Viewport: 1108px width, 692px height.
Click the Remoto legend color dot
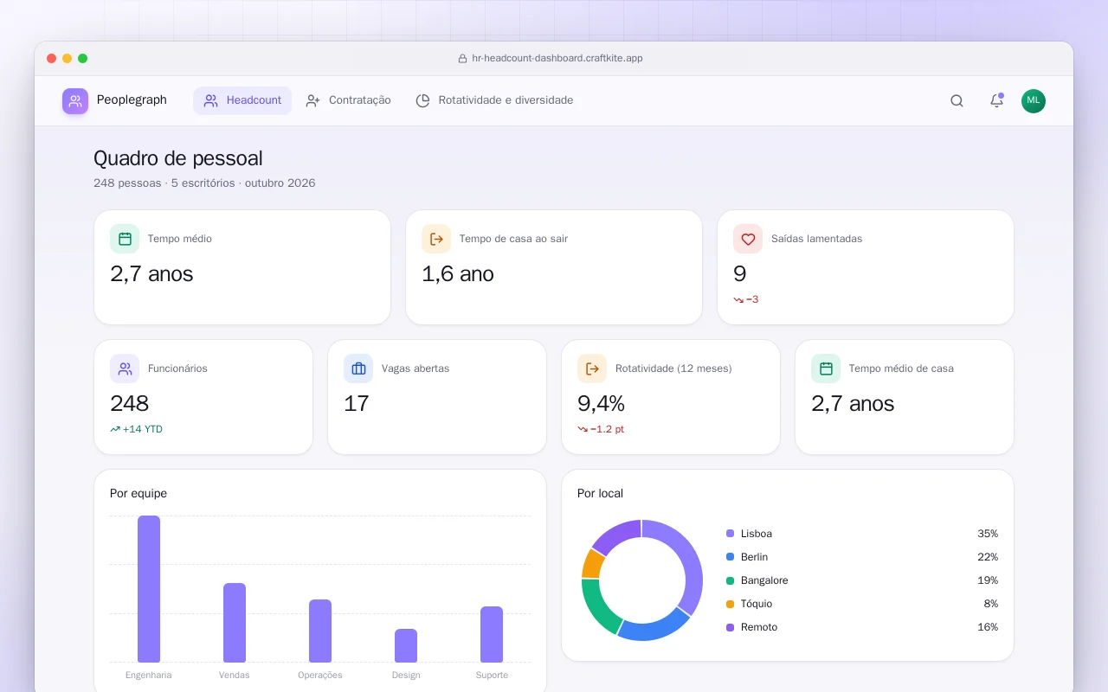tap(730, 627)
